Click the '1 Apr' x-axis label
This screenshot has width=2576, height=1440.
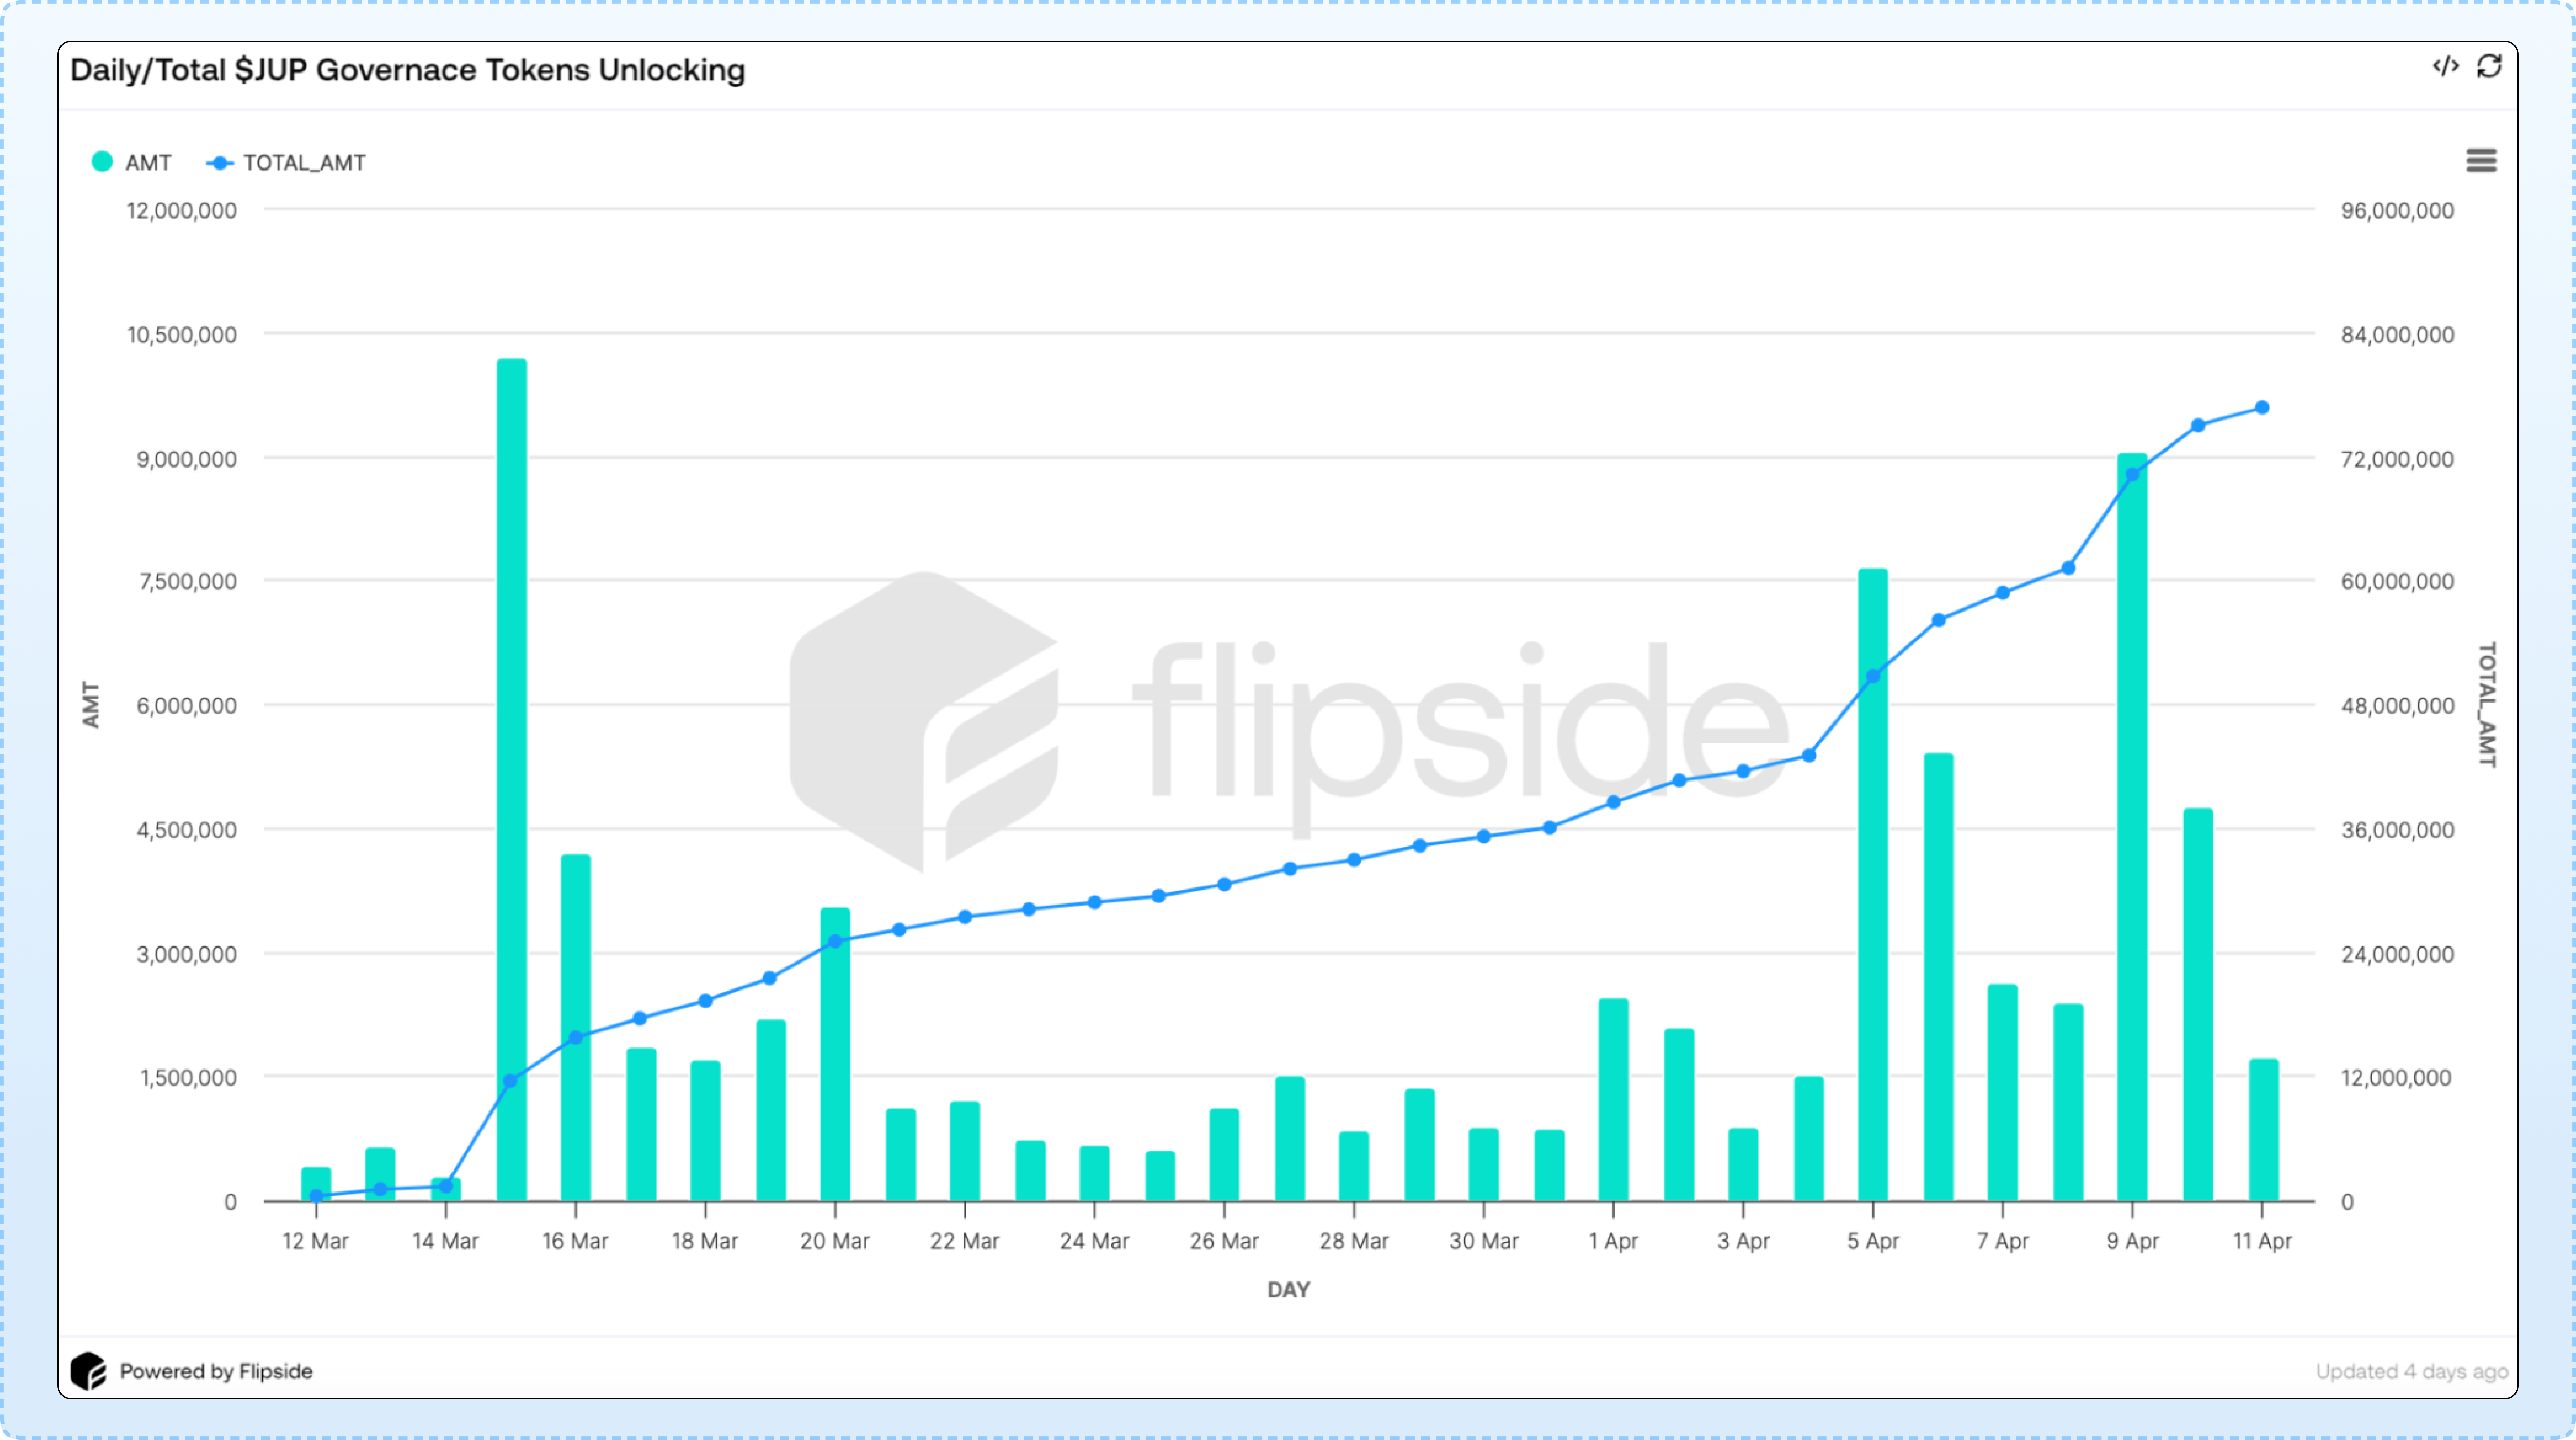[1613, 1241]
